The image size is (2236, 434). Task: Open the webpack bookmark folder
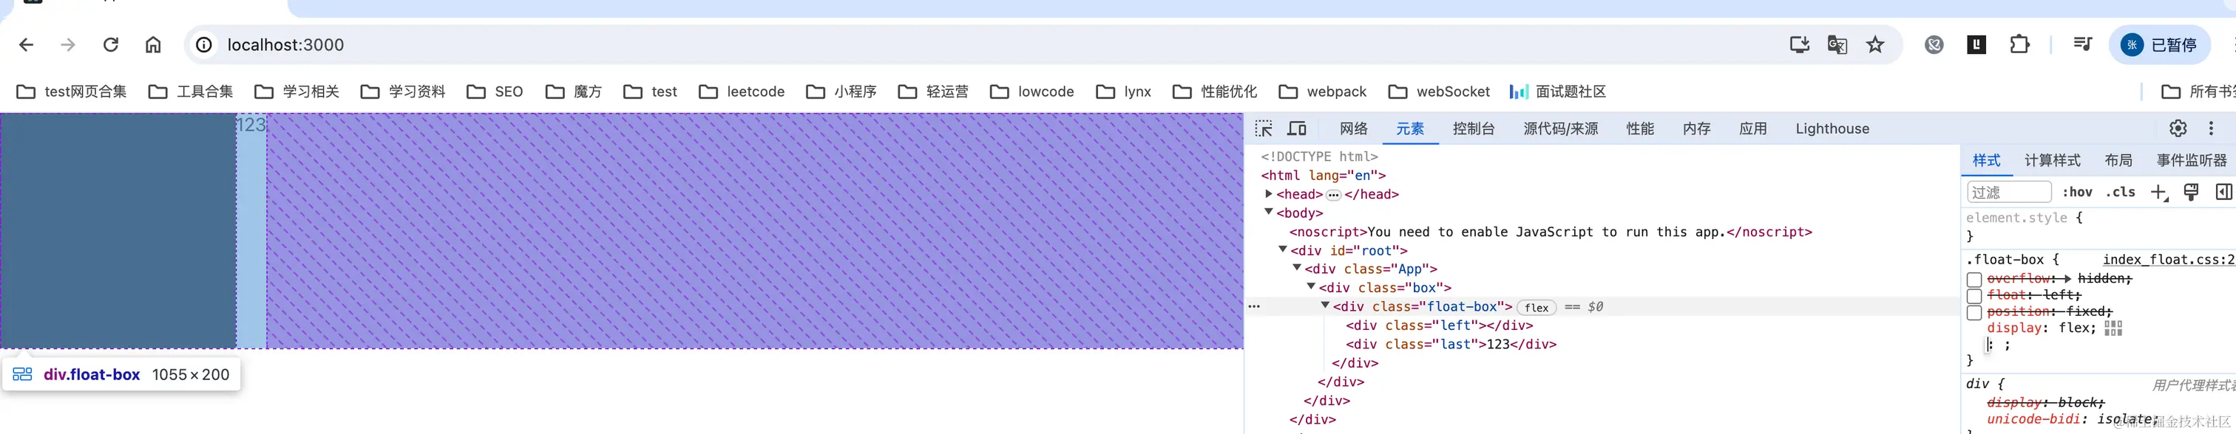click(x=1324, y=92)
